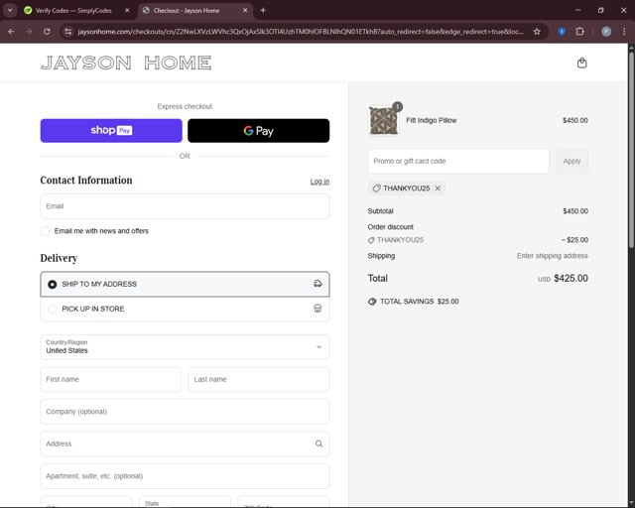Bookmark this page with the star icon
The width and height of the screenshot is (635, 508).
point(537,32)
